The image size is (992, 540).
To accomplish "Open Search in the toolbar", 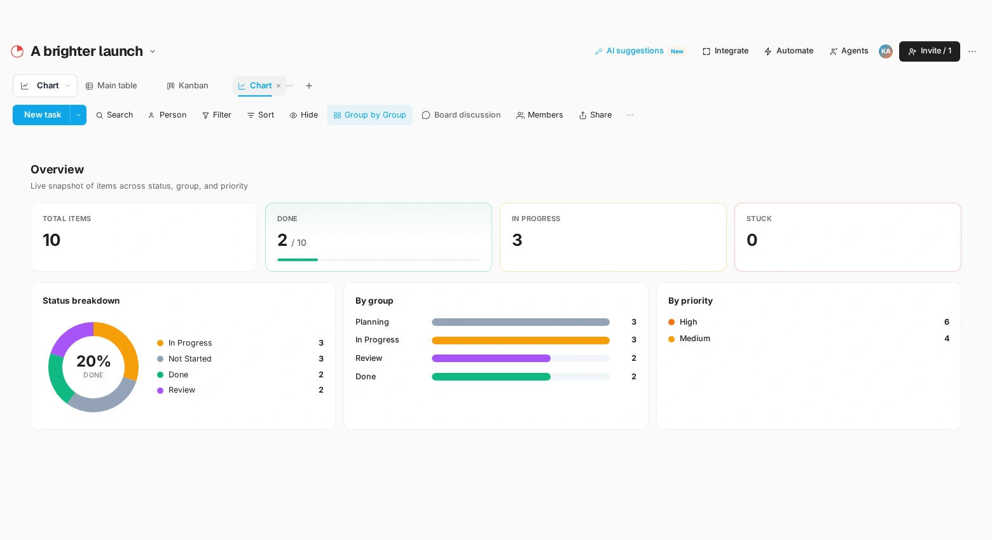I will pyautogui.click(x=114, y=115).
